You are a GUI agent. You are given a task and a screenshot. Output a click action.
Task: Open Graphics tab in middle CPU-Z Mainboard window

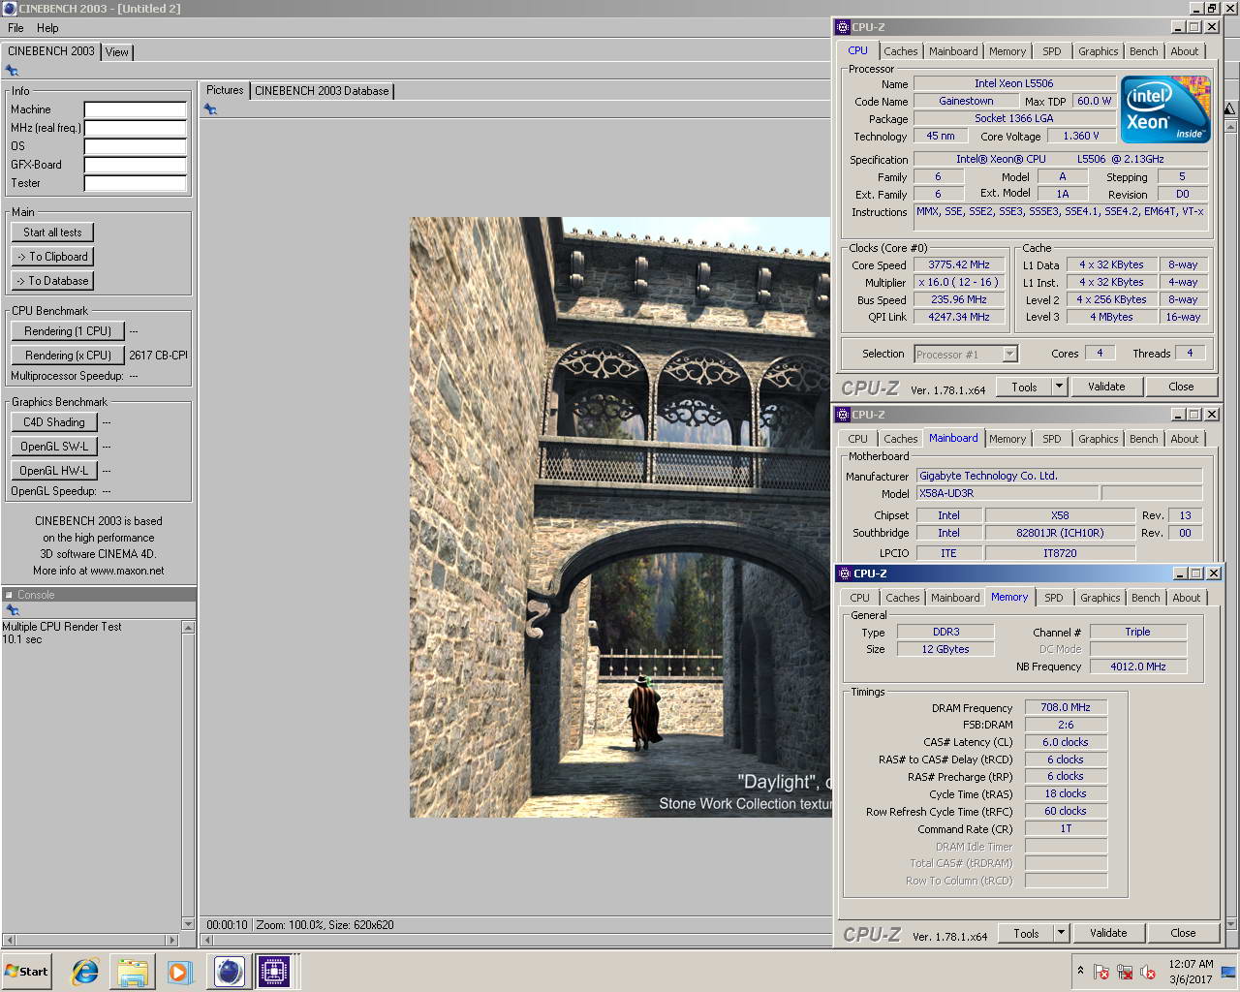[1099, 439]
